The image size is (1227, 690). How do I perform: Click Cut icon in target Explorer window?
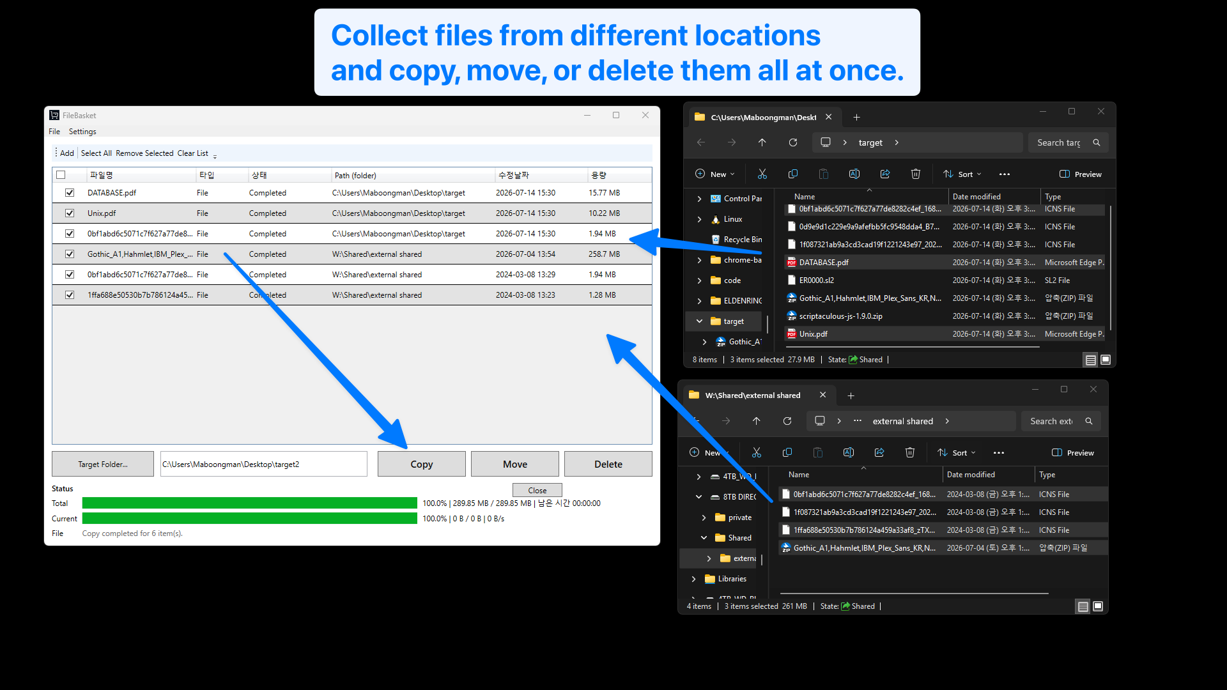pos(762,174)
